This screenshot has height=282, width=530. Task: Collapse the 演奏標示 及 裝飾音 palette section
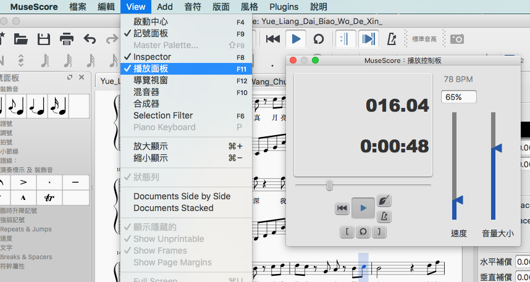click(27, 170)
